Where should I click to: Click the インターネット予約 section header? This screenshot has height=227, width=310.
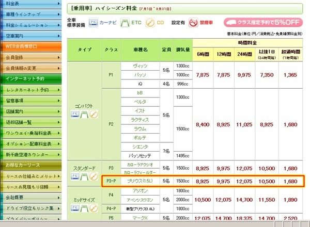[x=31, y=79]
